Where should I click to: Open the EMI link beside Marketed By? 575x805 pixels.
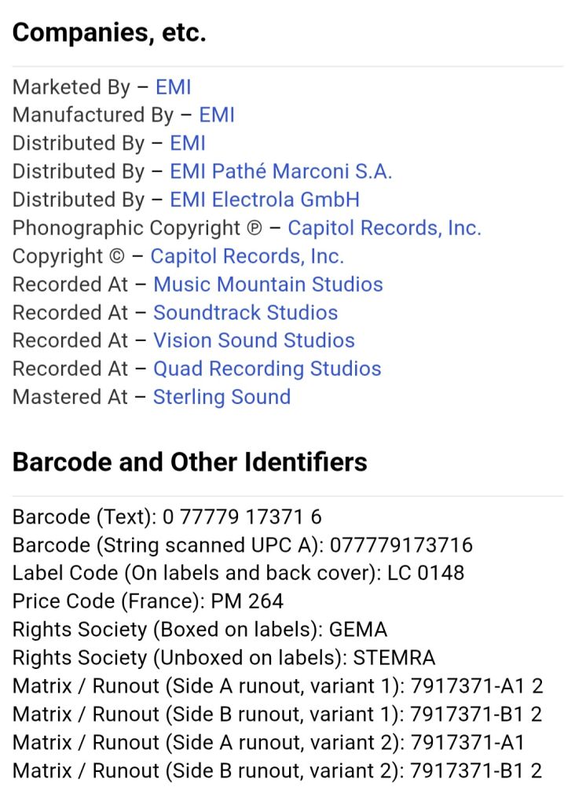pos(173,86)
